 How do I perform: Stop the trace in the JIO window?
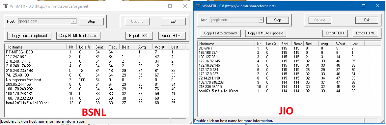[x=277, y=20]
